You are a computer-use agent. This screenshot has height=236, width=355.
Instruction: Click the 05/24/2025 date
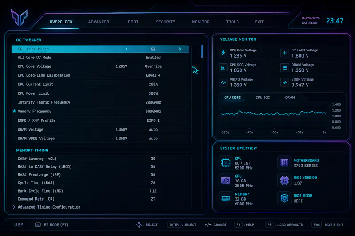311,18
